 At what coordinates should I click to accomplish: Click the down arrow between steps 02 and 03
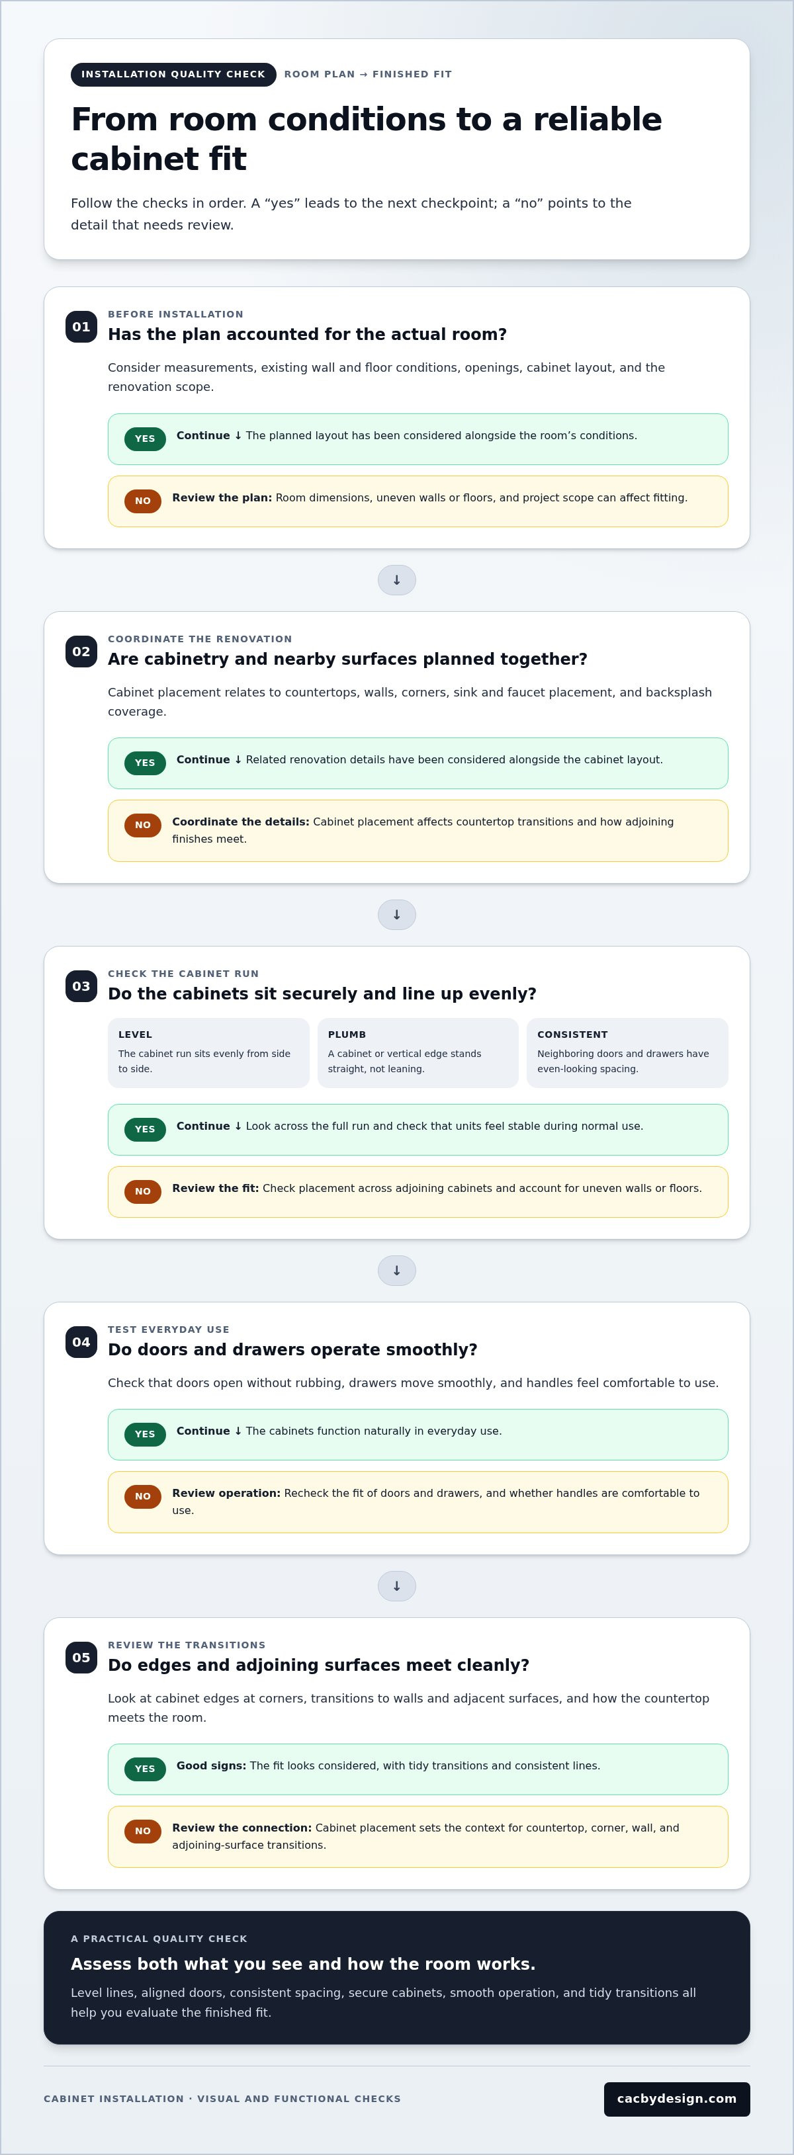[x=396, y=914]
